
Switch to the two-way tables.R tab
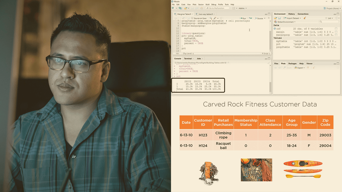coord(205,14)
